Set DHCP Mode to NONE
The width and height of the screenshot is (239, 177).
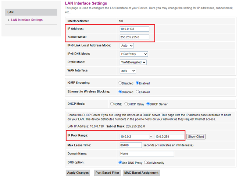click(112, 104)
